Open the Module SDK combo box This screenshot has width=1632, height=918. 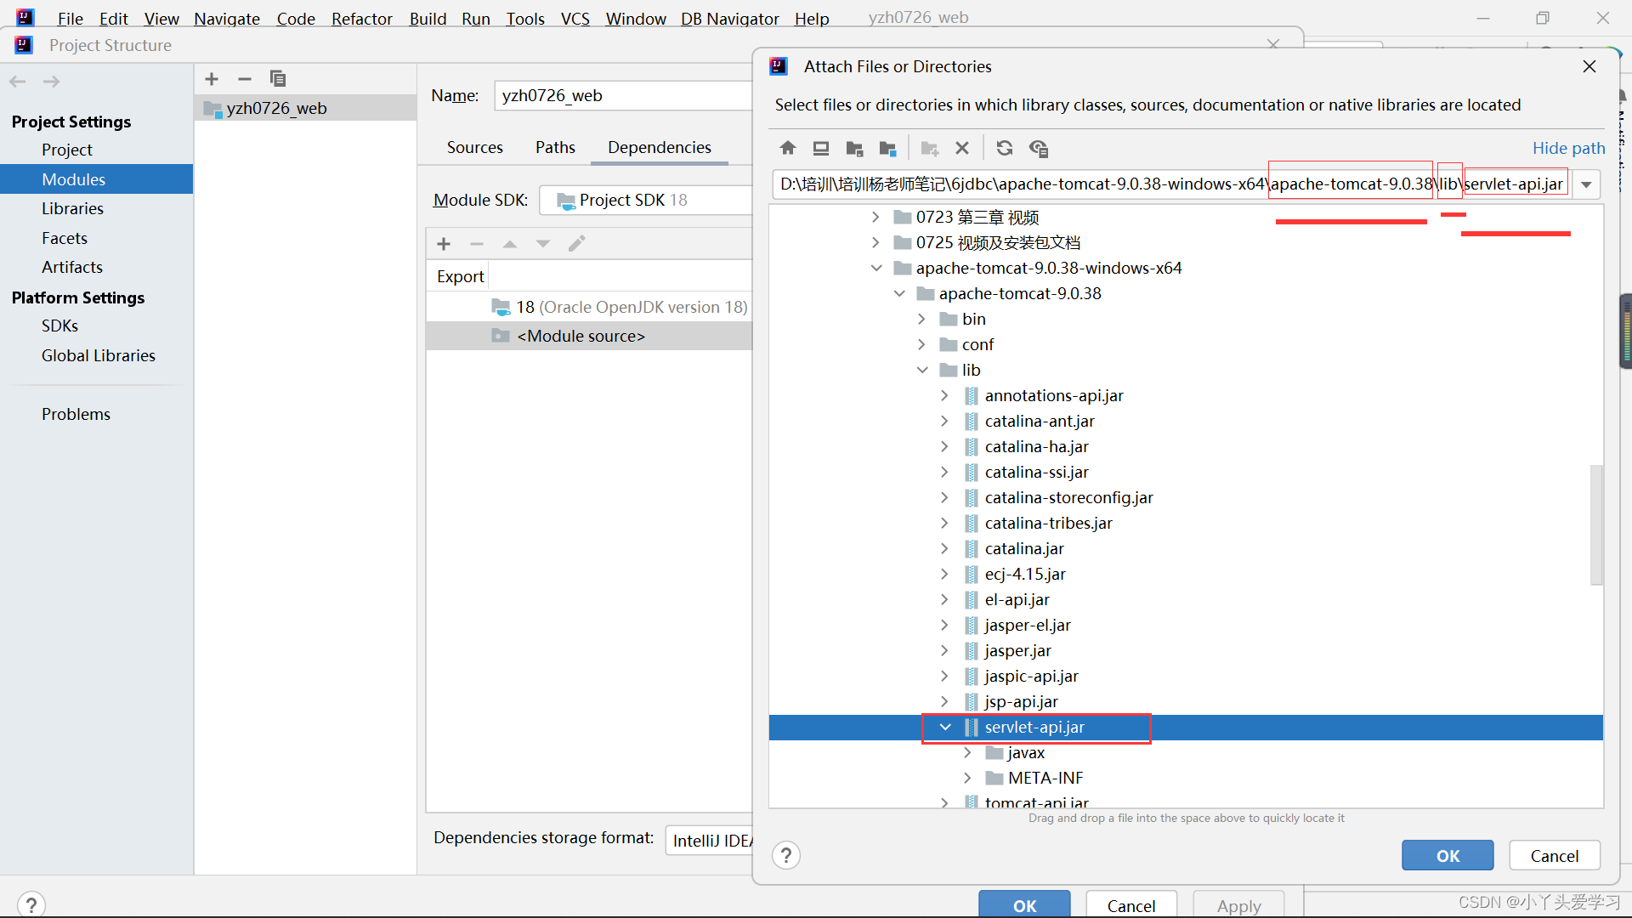coord(646,200)
